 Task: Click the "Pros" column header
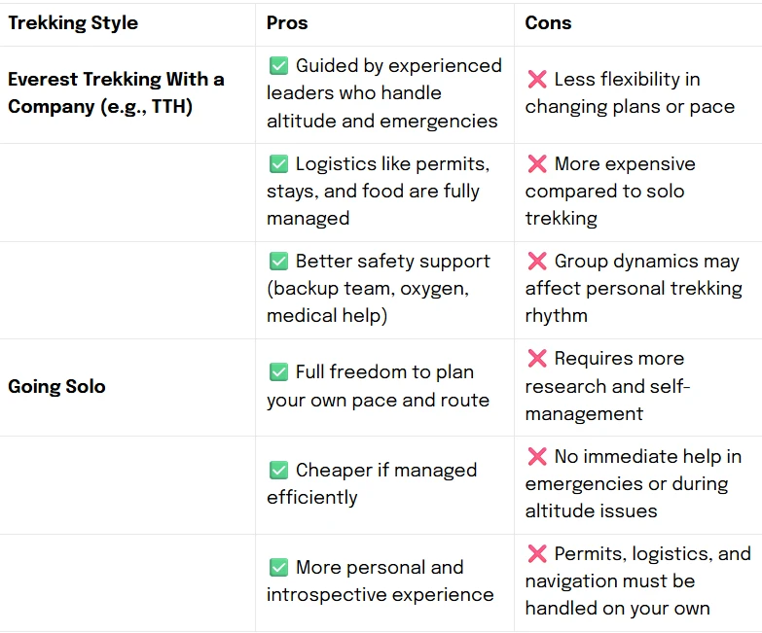point(289,22)
